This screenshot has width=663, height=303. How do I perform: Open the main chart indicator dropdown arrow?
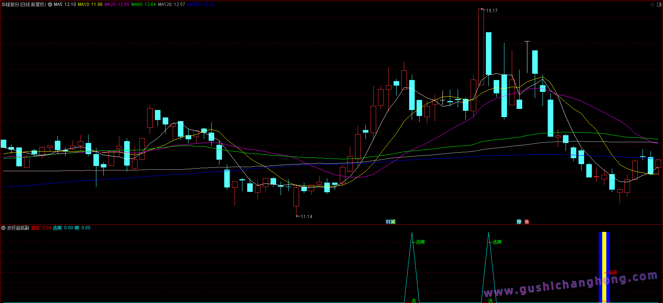pyautogui.click(x=50, y=4)
